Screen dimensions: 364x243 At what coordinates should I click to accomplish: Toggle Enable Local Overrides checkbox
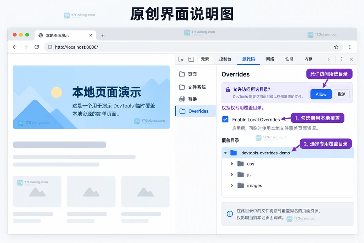click(x=225, y=120)
